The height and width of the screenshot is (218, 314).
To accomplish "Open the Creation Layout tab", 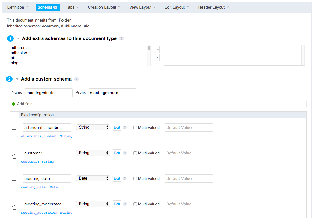I will pos(102,7).
